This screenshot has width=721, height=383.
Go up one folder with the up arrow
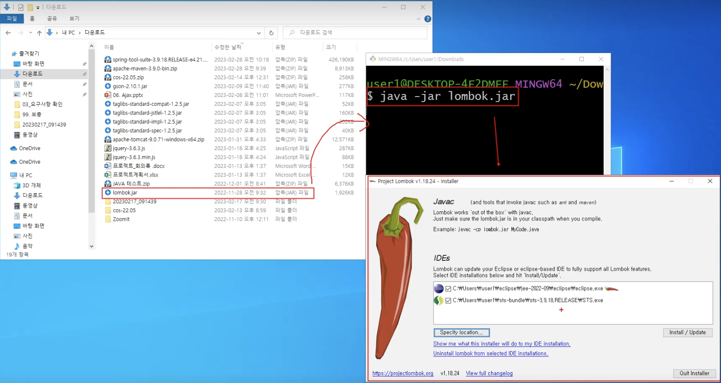[39, 33]
